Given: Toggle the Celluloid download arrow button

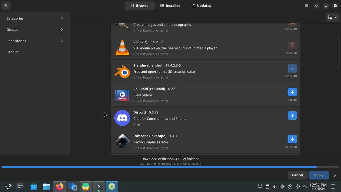Looking at the screenshot, I should coord(292,92).
